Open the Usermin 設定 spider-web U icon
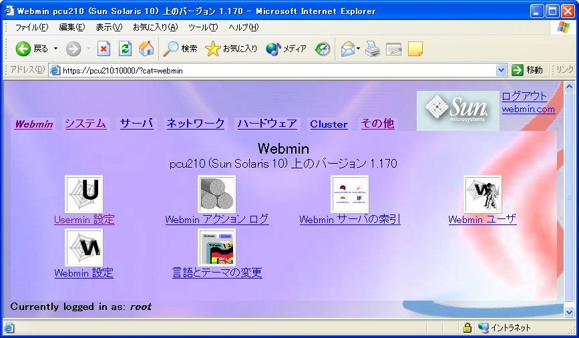Viewport: 579px width, 338px height. 84,194
